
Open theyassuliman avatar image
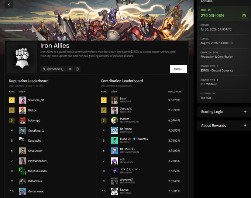pos(23,171)
